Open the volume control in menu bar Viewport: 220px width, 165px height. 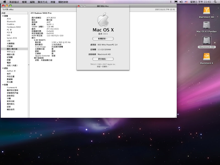[x=181, y=2]
